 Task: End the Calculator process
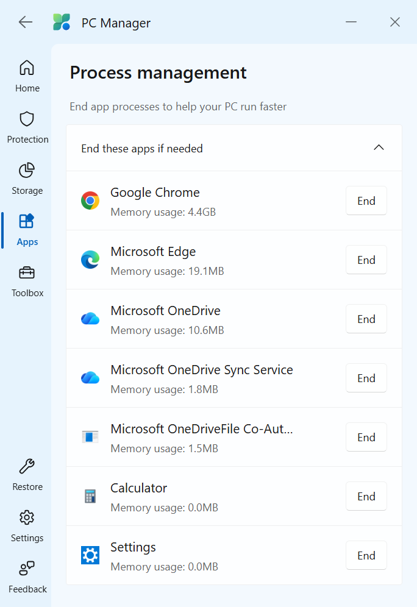point(366,497)
